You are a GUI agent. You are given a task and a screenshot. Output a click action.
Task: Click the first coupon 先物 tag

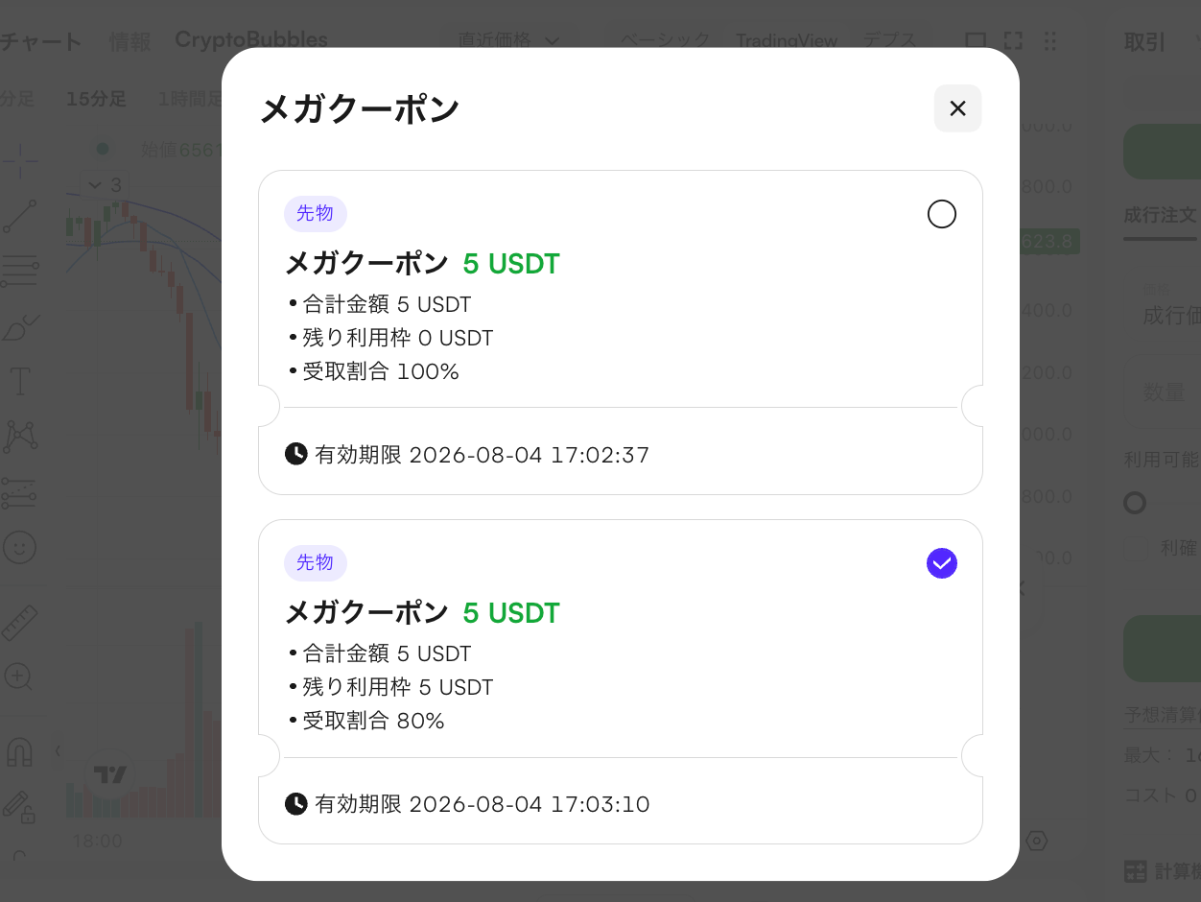tap(316, 213)
